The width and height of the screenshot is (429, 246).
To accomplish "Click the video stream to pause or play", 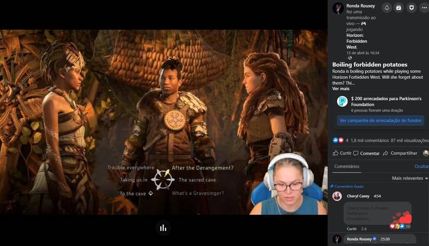I will 164,122.
